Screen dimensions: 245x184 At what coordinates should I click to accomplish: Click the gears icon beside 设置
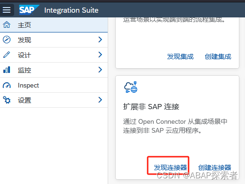(x=7, y=100)
